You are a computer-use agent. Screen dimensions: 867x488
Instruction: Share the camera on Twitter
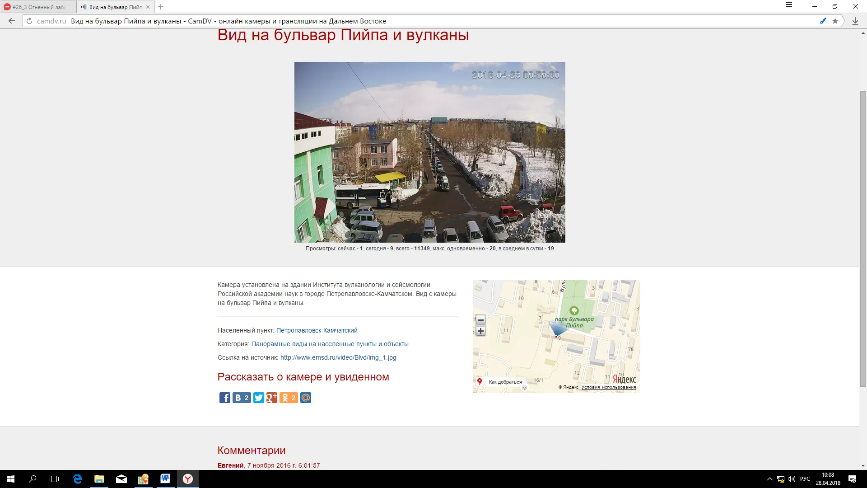point(258,398)
